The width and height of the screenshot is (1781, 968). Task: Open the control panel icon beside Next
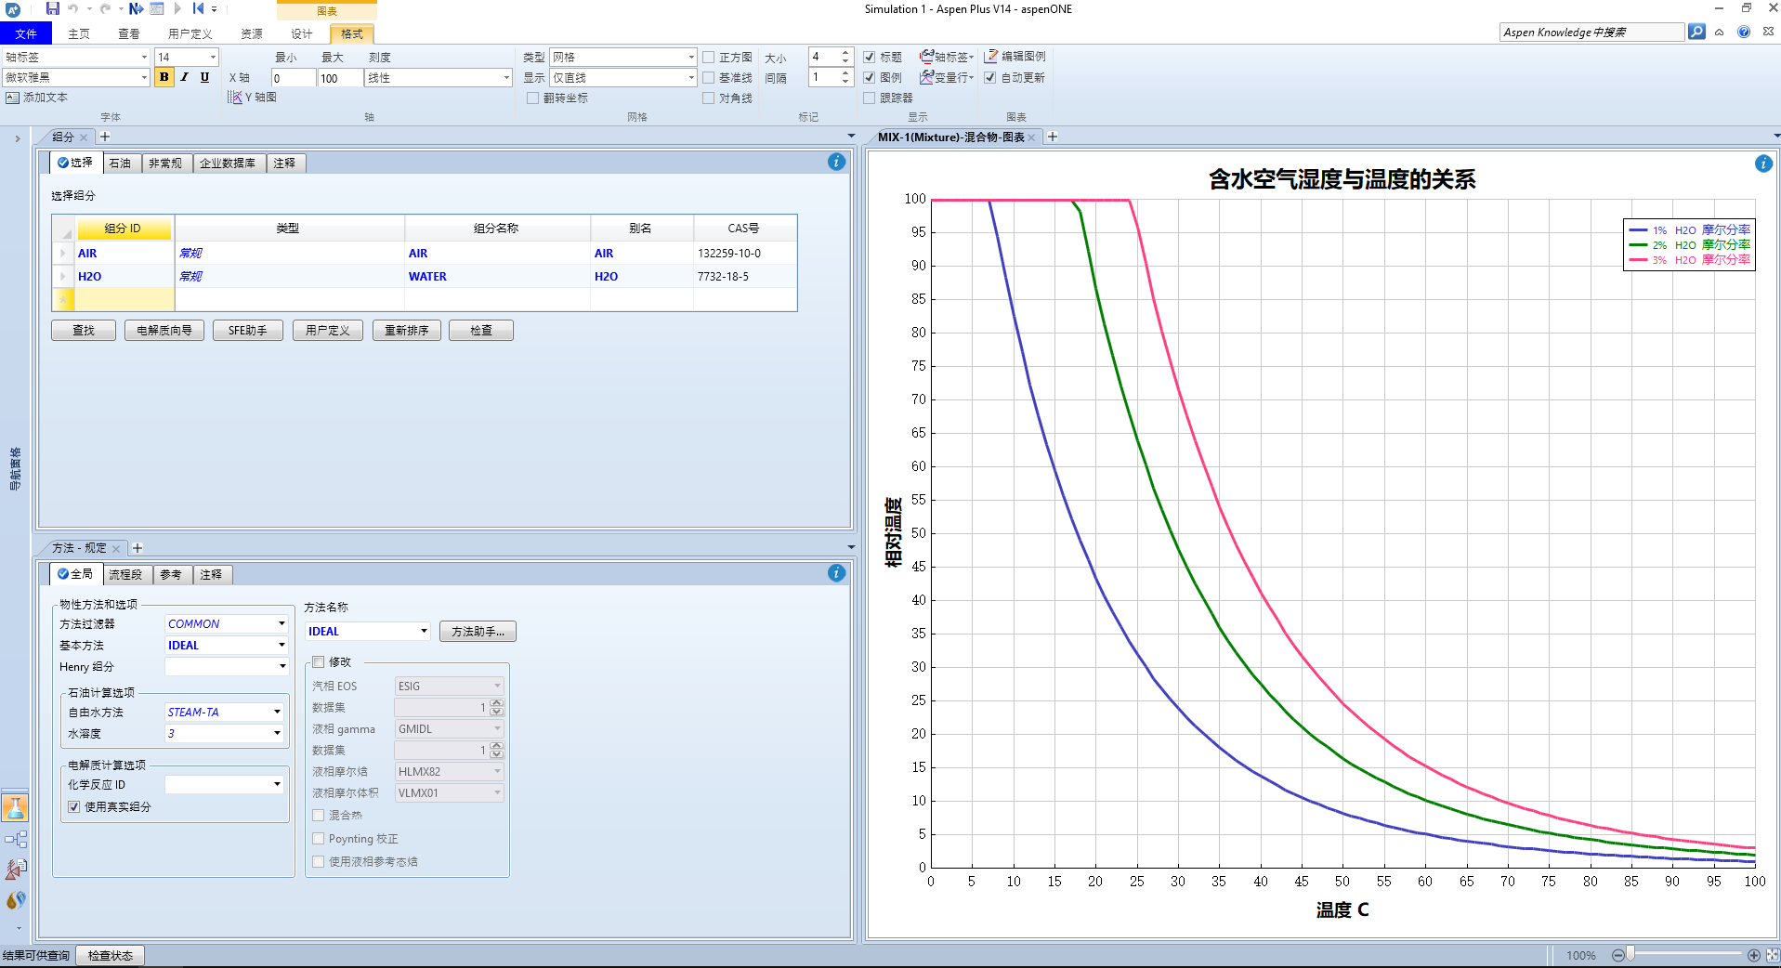pyautogui.click(x=157, y=8)
